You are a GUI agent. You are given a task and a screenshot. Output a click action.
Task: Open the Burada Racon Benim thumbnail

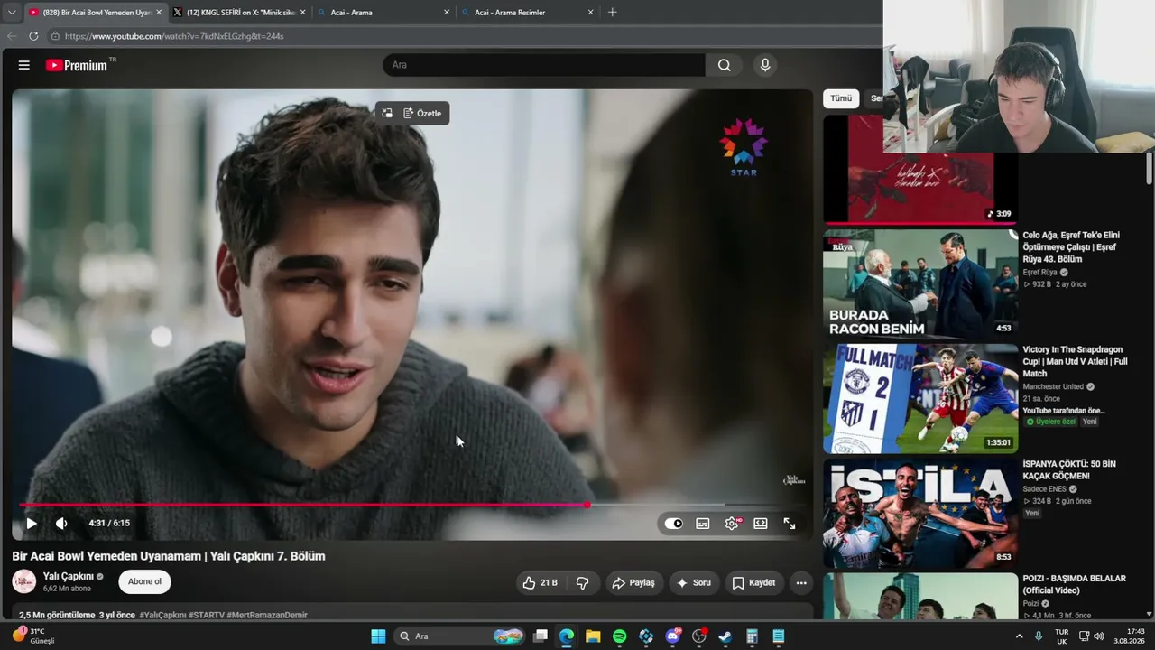(x=920, y=284)
